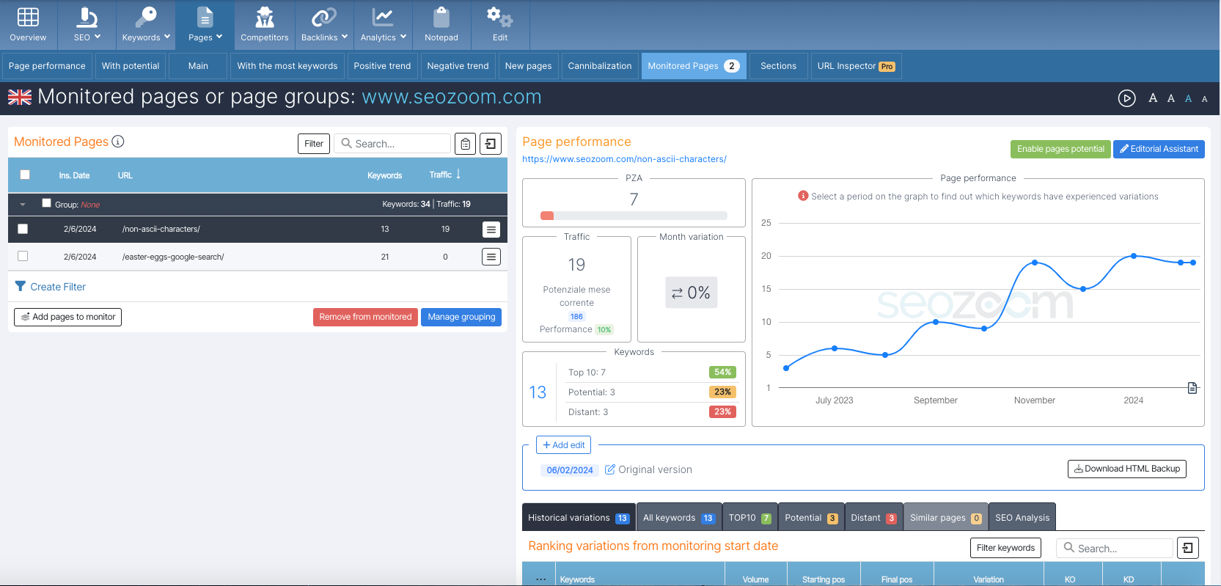The height and width of the screenshot is (586, 1221).
Task: Click the Monitored Pages search field
Action: tap(393, 144)
